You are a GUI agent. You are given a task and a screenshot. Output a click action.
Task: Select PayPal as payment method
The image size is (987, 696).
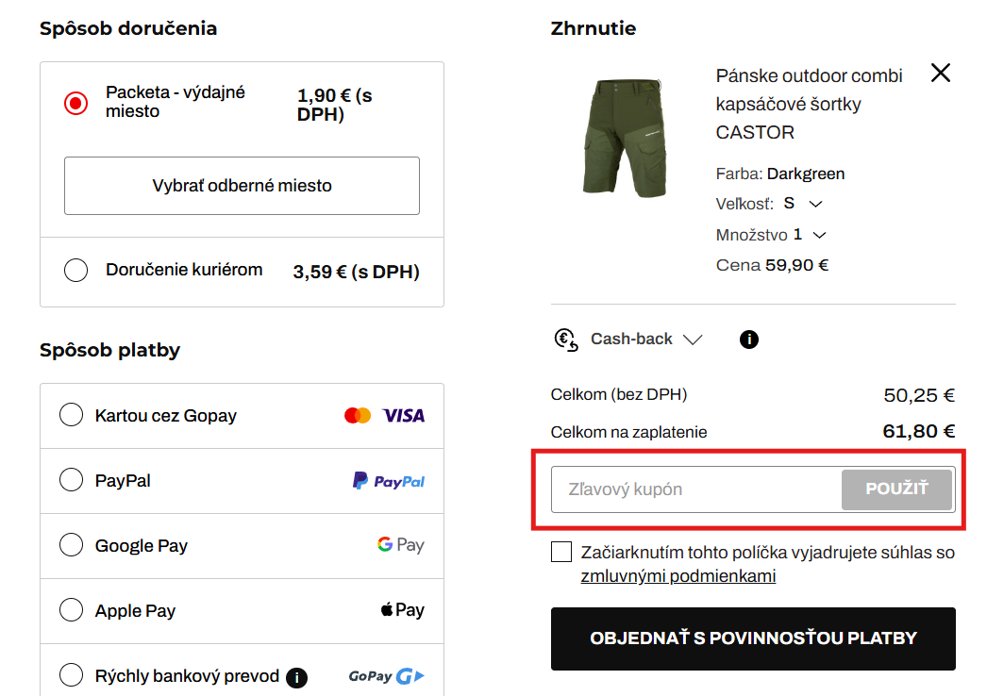click(x=71, y=480)
